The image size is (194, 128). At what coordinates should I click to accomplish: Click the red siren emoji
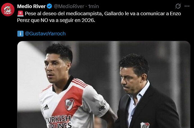point(20,14)
